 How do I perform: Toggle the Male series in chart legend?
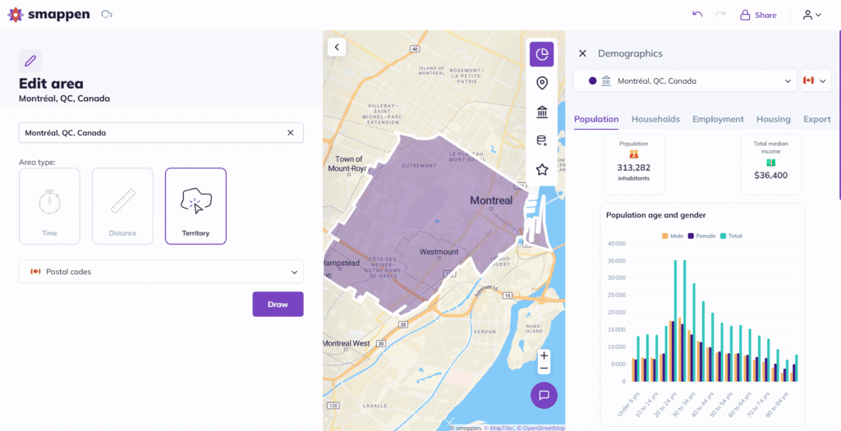click(x=673, y=236)
